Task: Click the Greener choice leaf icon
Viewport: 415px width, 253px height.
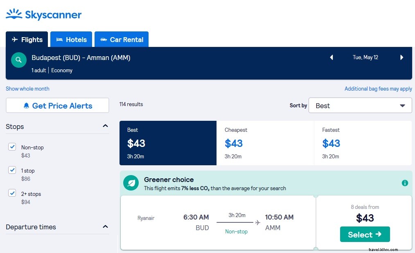Action: click(131, 183)
